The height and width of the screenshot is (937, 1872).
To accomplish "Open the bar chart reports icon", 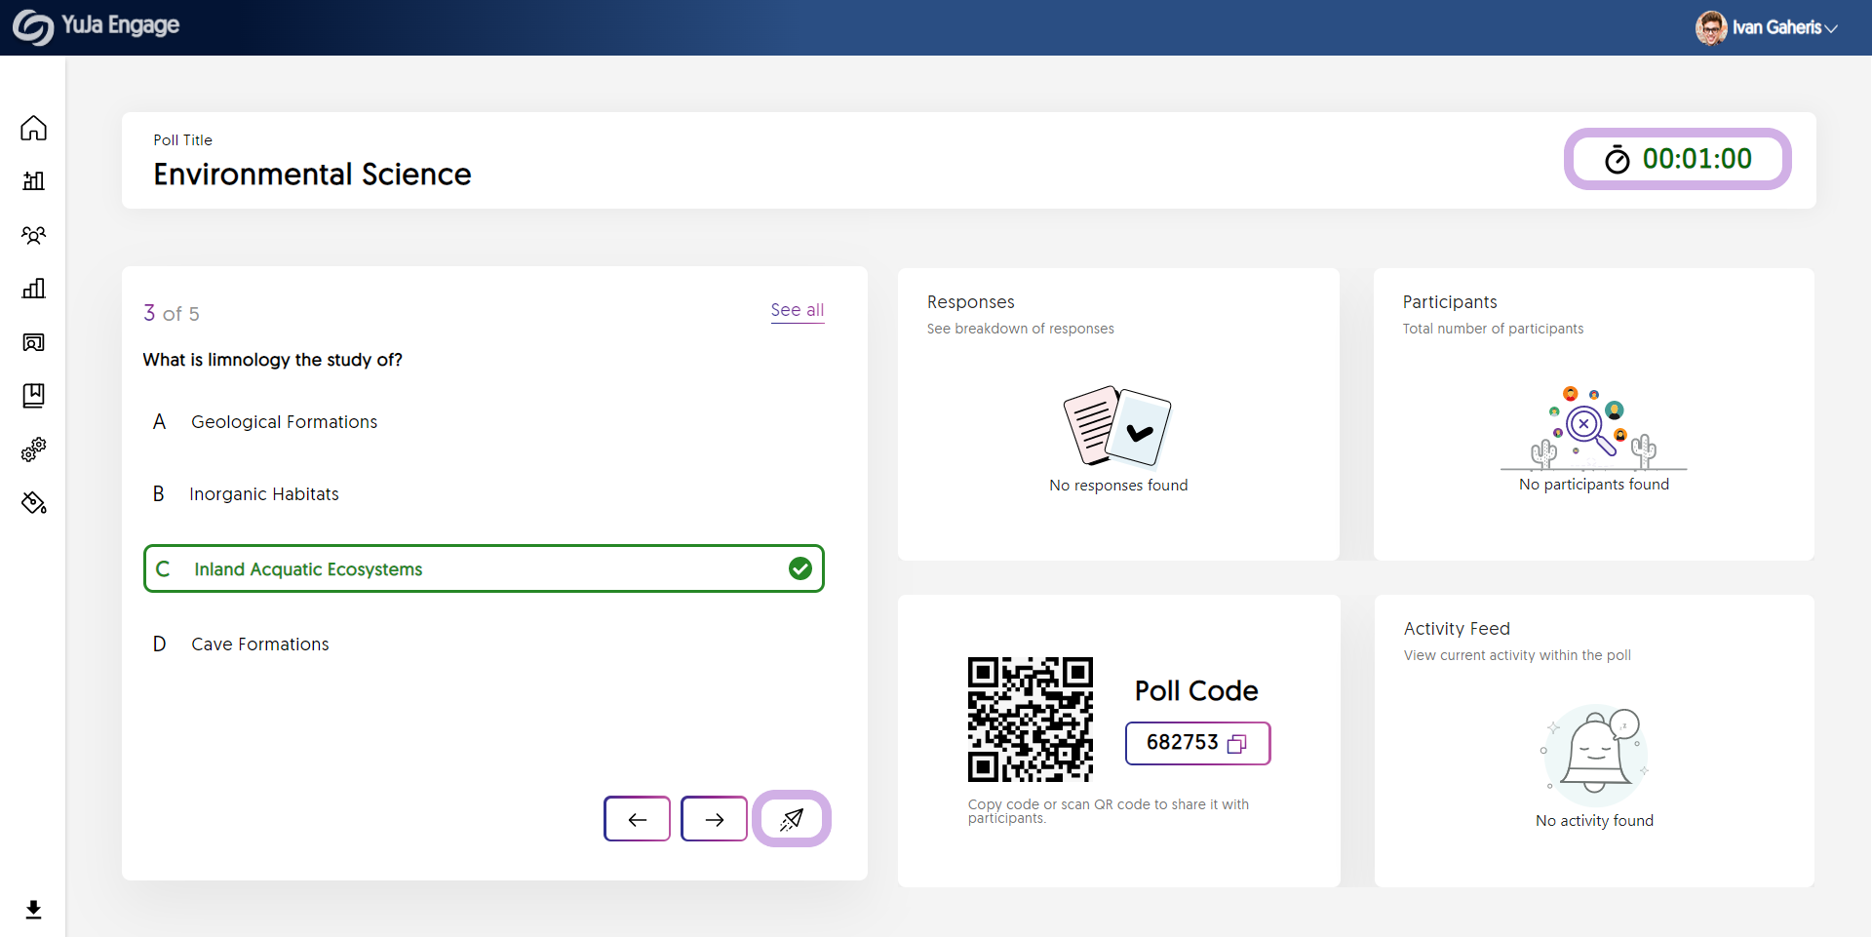I will coord(33,289).
